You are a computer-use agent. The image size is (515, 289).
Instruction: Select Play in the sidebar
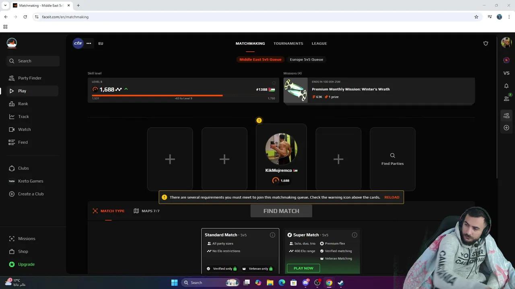33,91
